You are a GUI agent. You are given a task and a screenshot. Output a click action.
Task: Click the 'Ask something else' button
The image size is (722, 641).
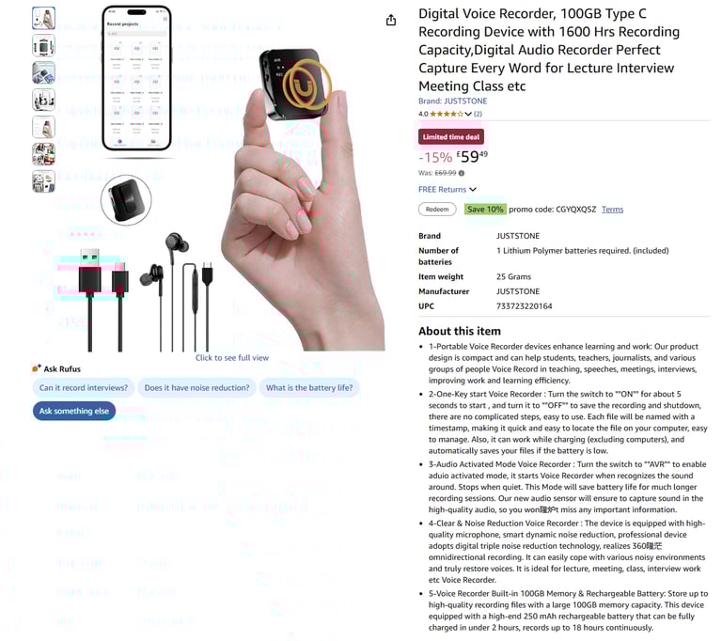74,411
